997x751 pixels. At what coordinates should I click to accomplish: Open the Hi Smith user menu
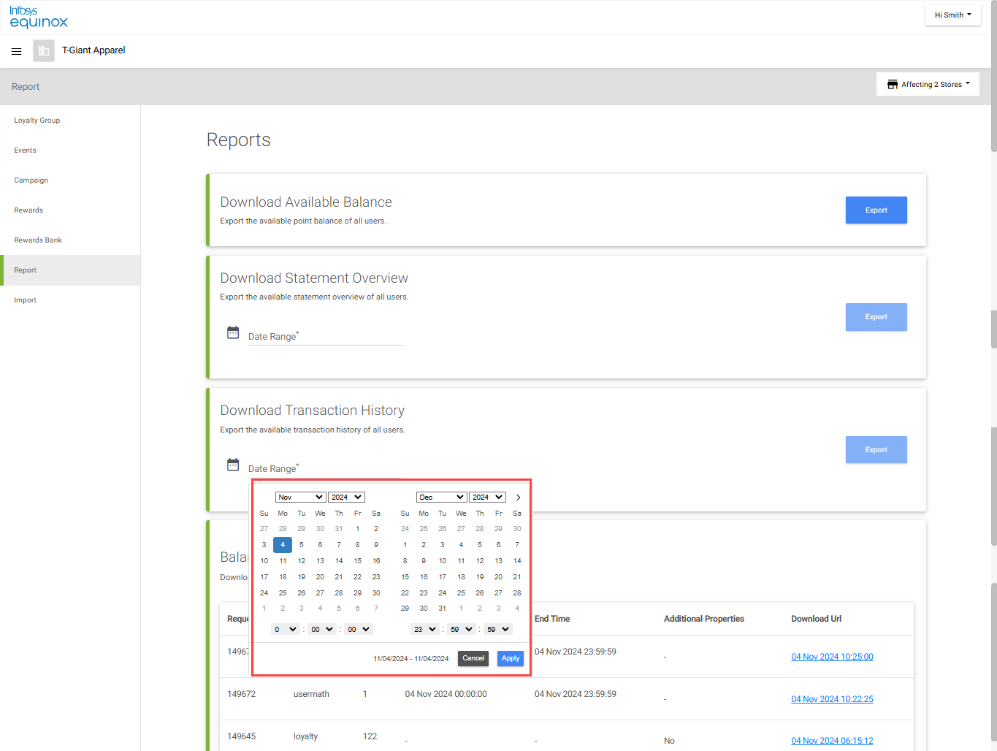[952, 15]
